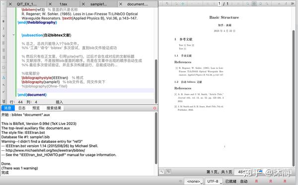Switch to the 1.tex tab
The image size is (298, 185).
point(63,4)
